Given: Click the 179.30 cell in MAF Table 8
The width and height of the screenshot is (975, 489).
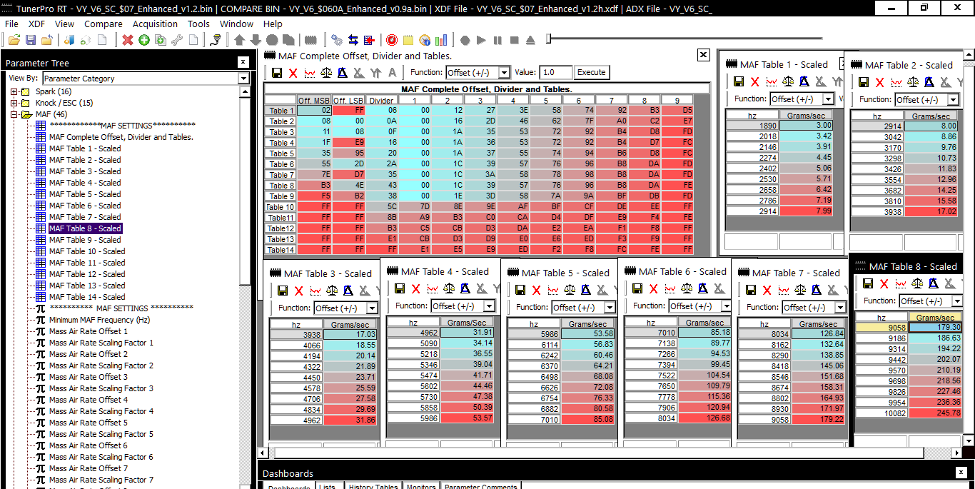Looking at the screenshot, I should (935, 328).
